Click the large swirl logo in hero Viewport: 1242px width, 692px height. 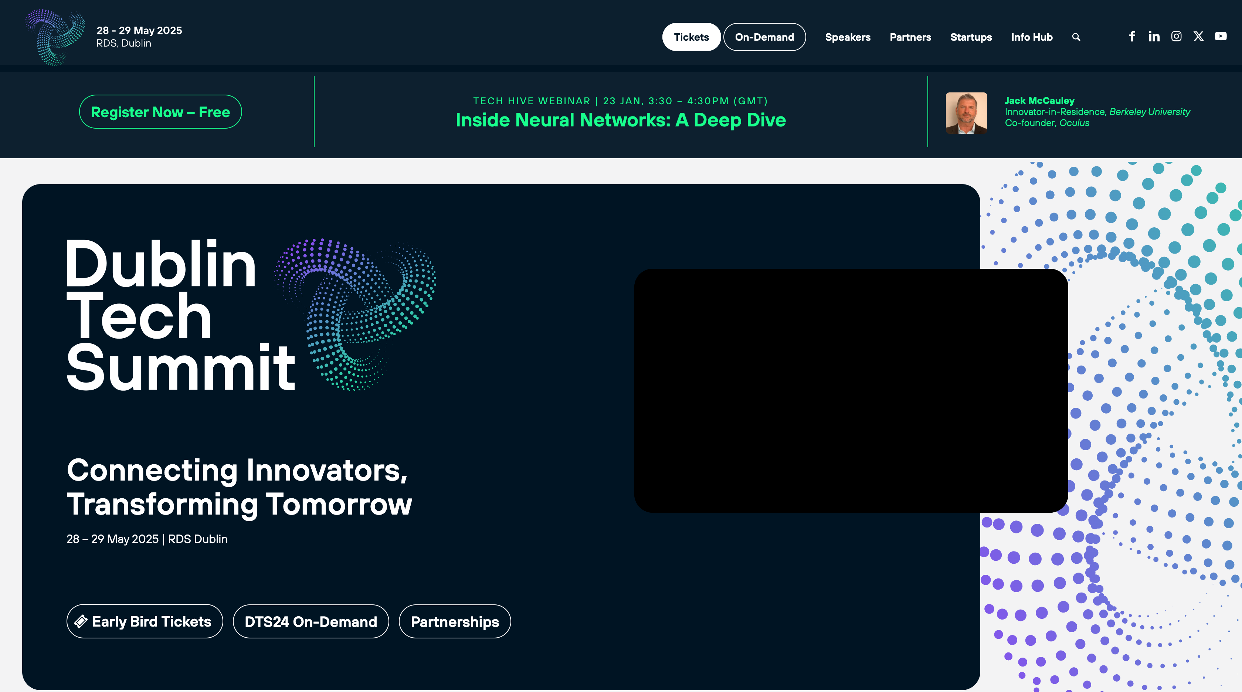point(355,313)
